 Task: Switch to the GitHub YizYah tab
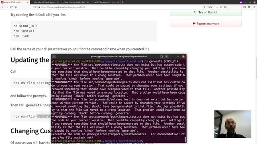45,2
